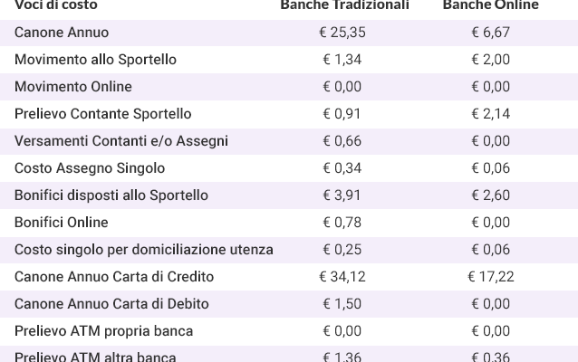This screenshot has width=578, height=362.
Task: Click the € 3,91 bonifici sportello value
Action: [x=342, y=195]
